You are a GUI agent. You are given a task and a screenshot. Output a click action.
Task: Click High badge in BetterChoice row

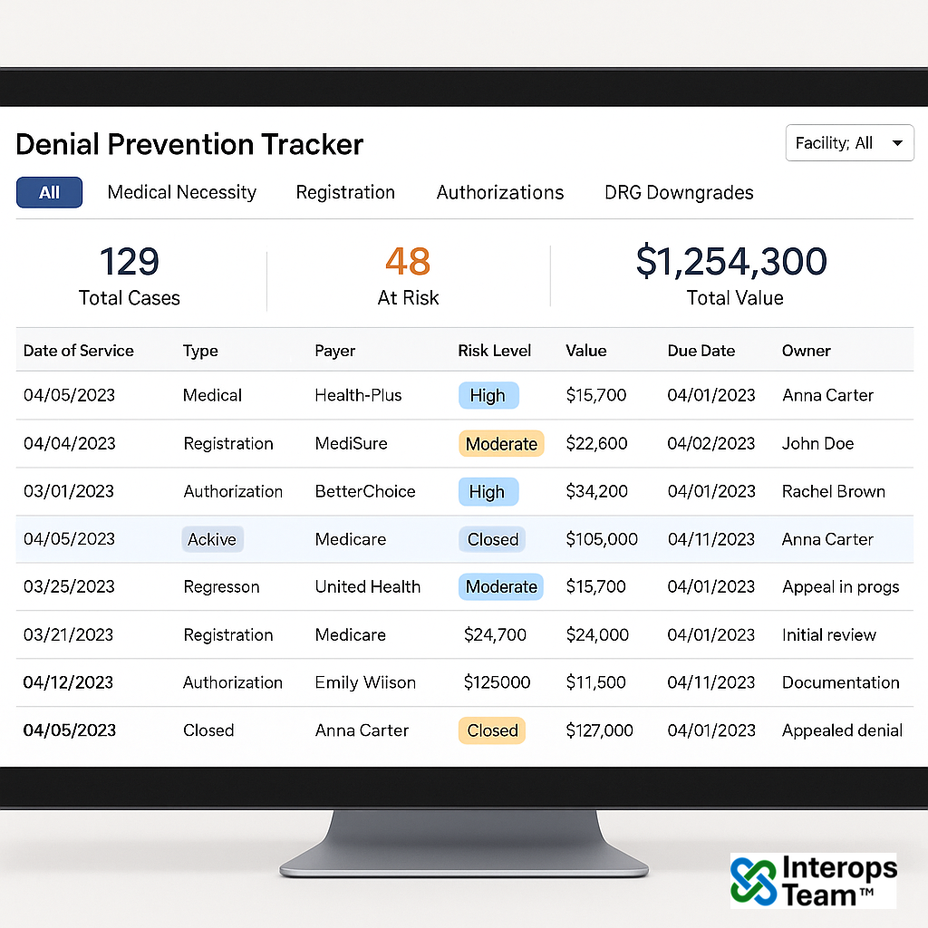pyautogui.click(x=488, y=492)
